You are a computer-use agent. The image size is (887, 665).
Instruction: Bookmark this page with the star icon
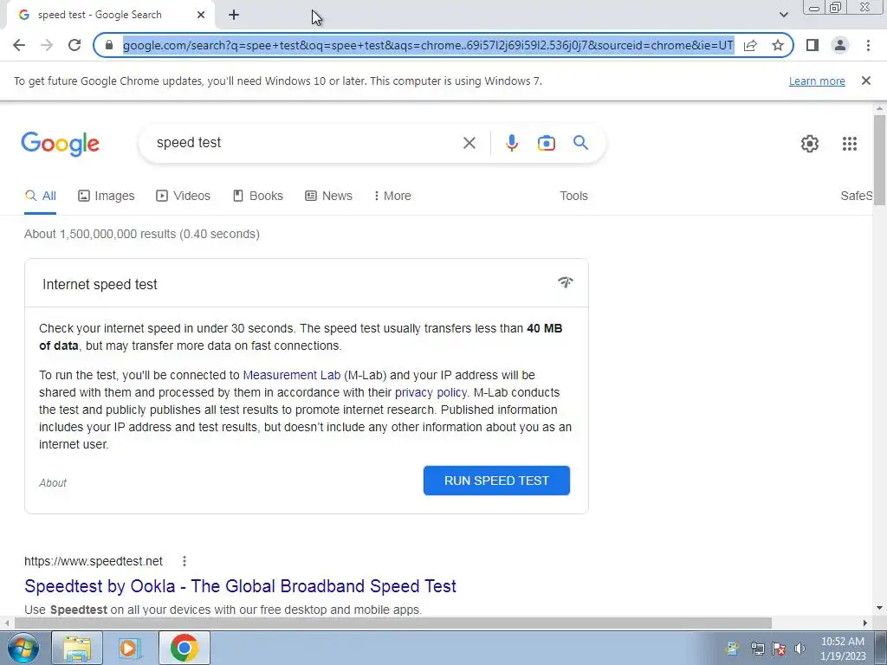(x=778, y=45)
